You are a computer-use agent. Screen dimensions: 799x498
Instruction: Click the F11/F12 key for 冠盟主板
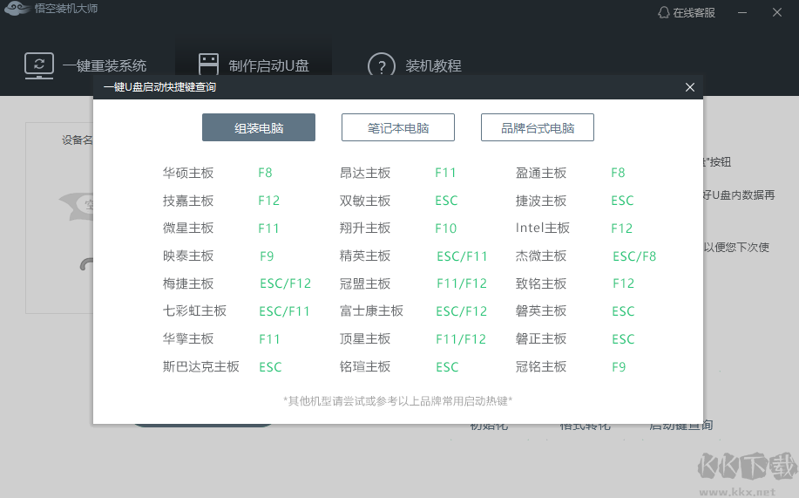coord(462,283)
